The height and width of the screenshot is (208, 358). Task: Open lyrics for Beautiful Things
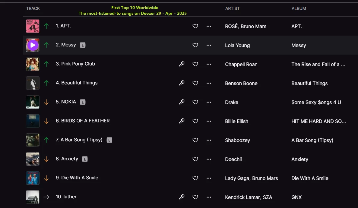182,83
